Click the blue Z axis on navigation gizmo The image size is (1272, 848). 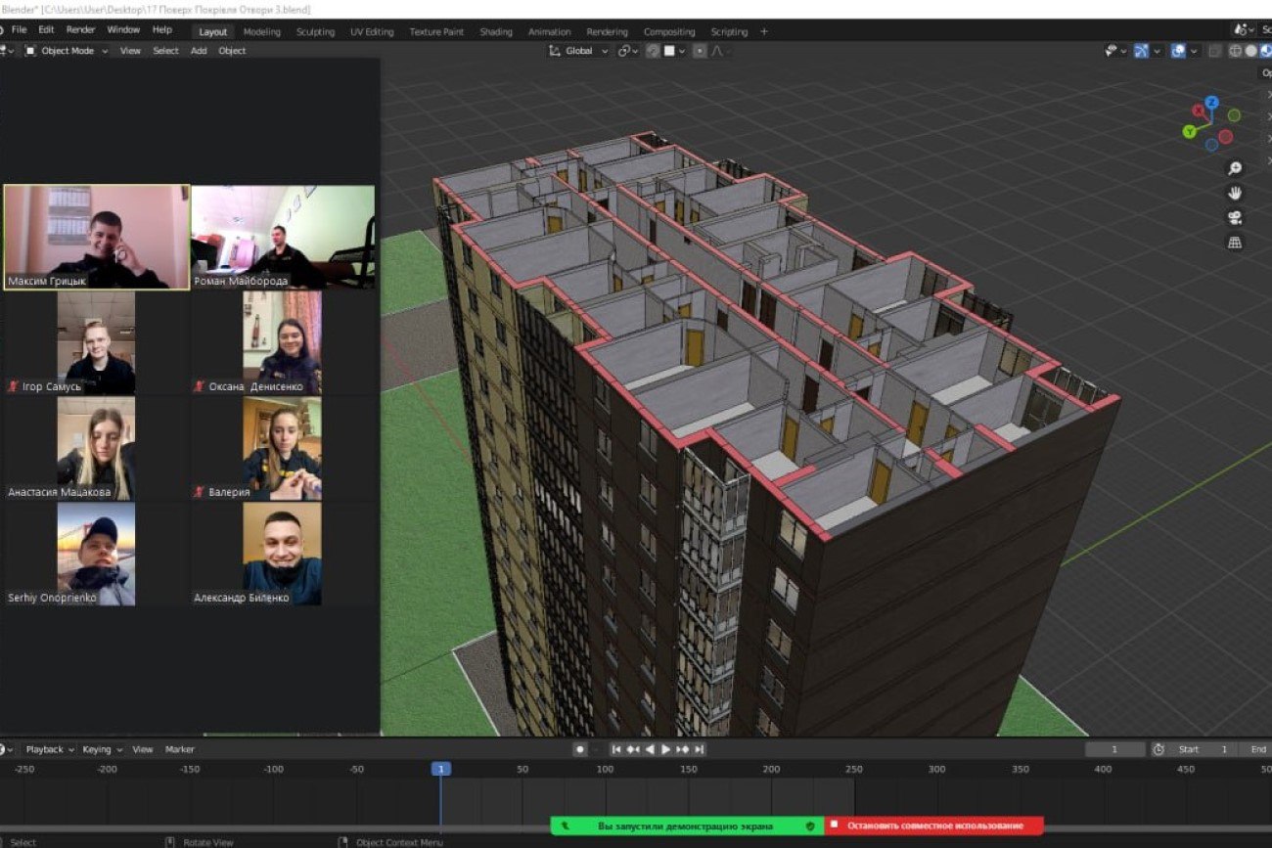(1211, 103)
